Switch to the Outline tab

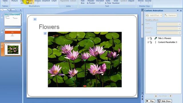coord(11,10)
